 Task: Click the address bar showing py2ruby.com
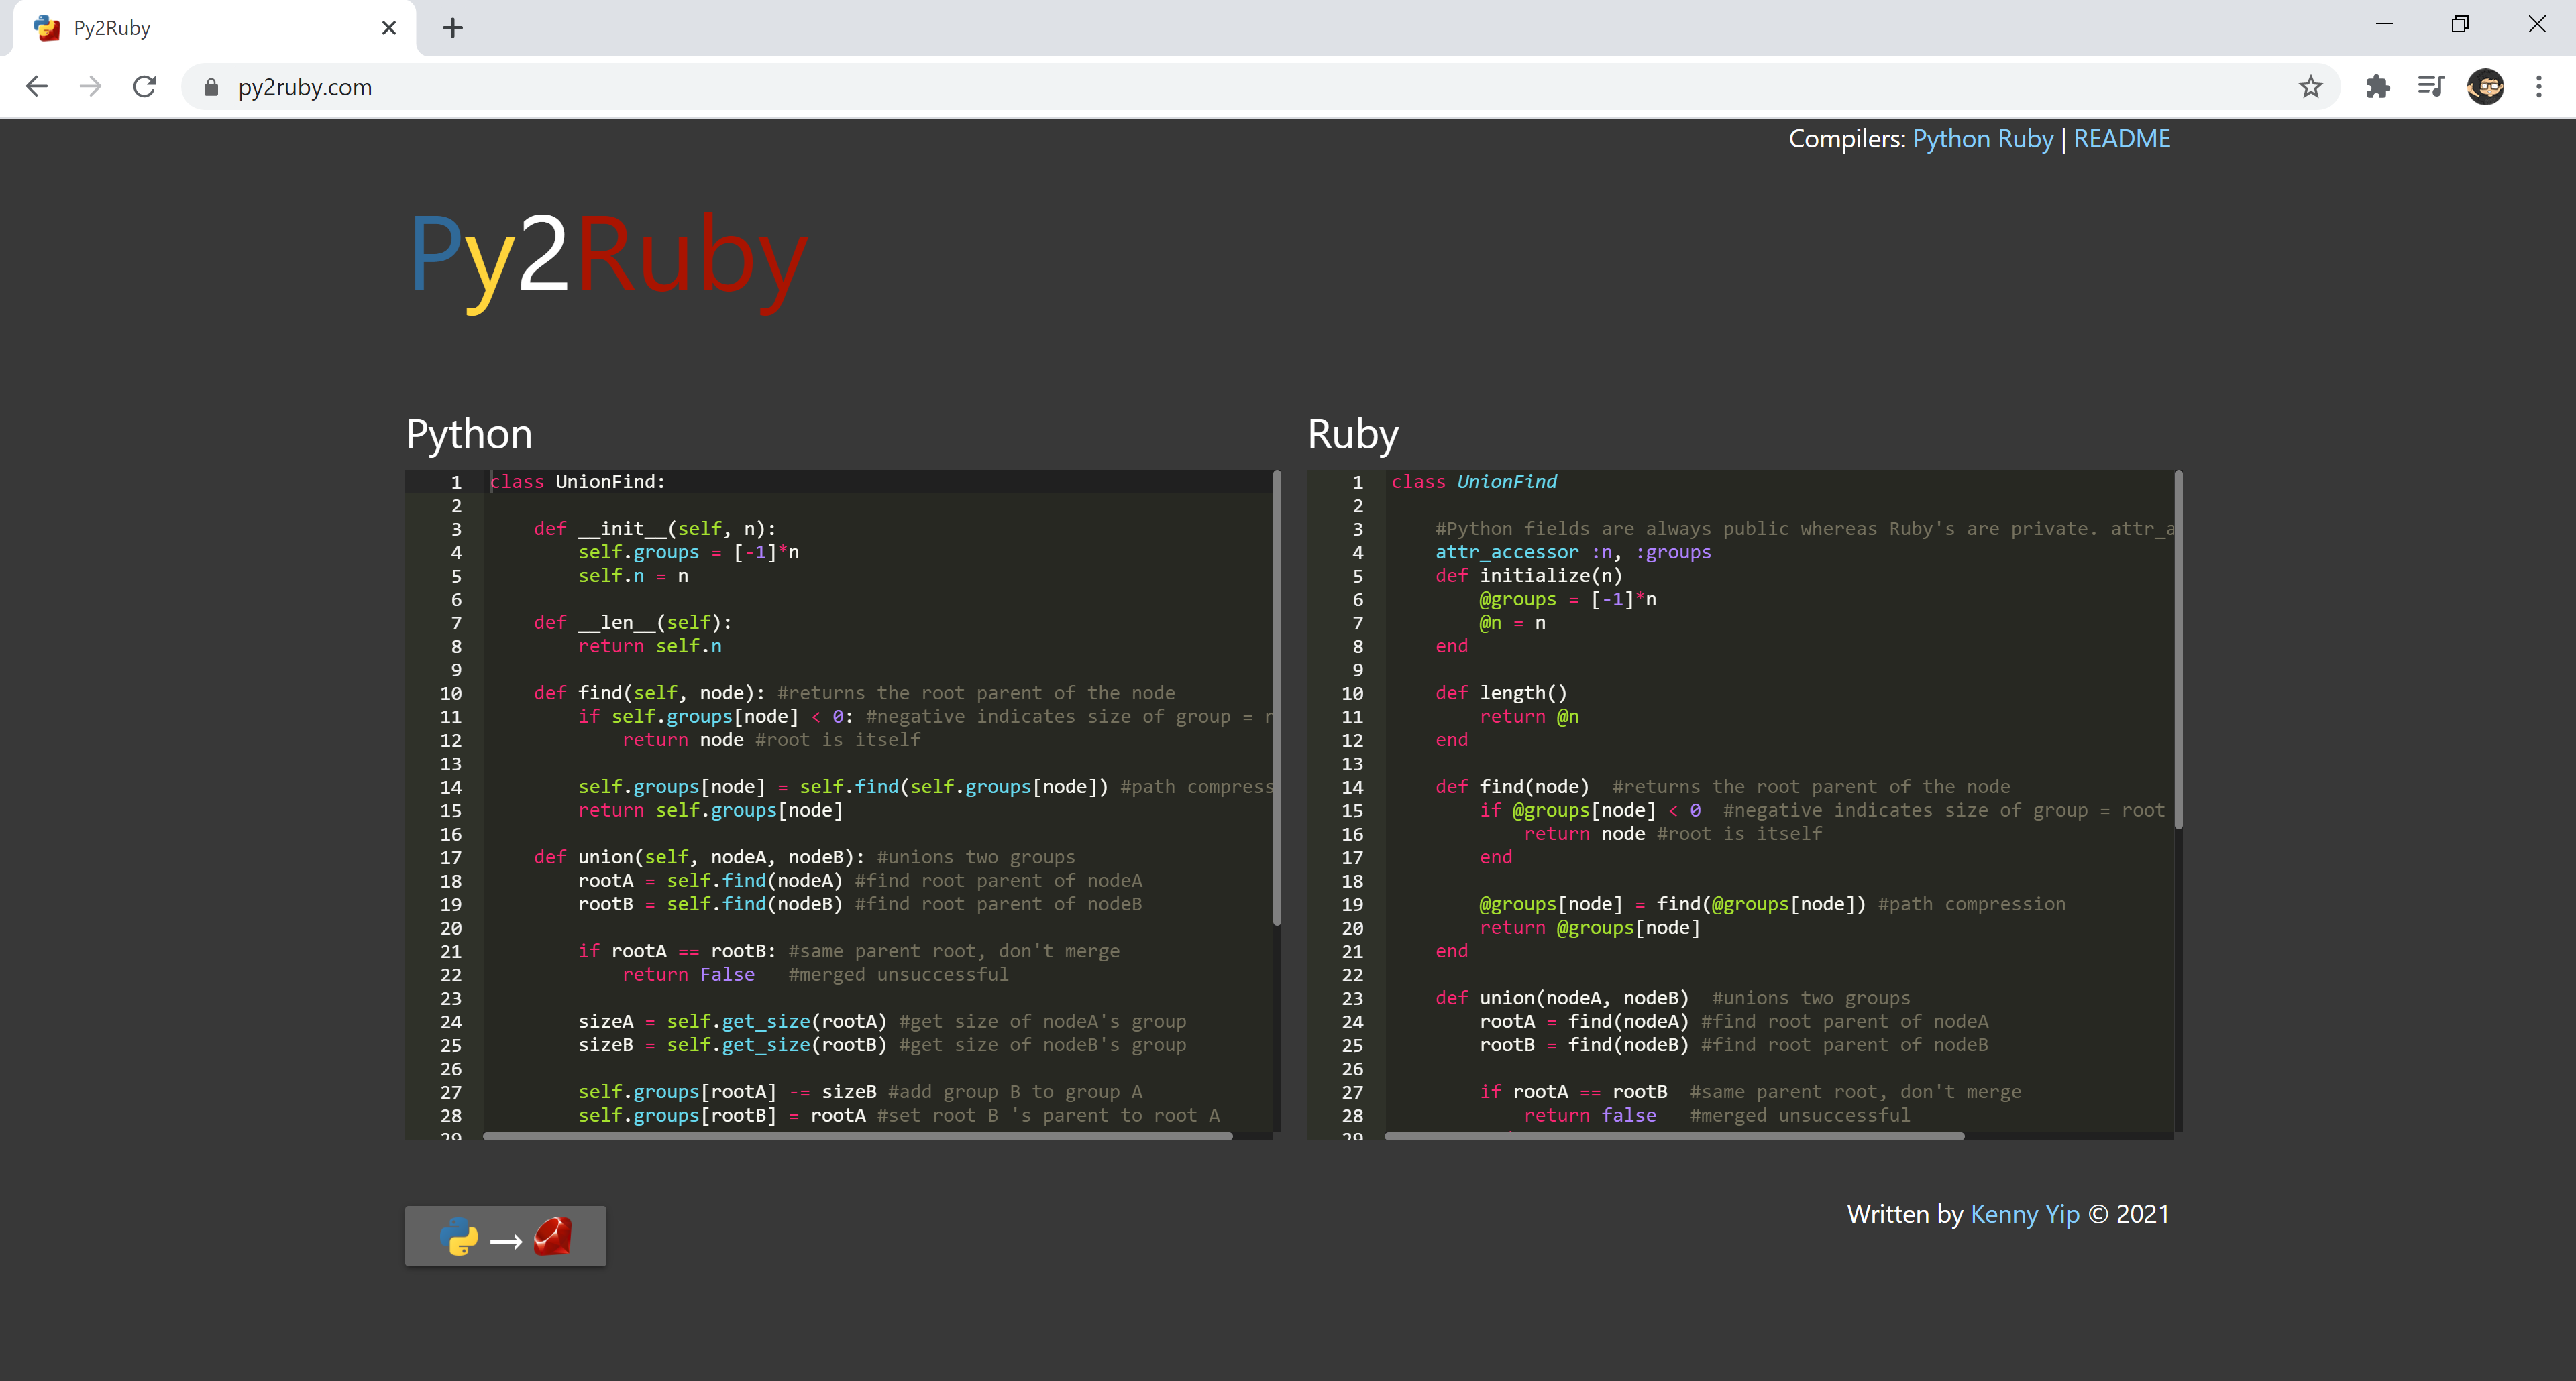[x=1260, y=87]
